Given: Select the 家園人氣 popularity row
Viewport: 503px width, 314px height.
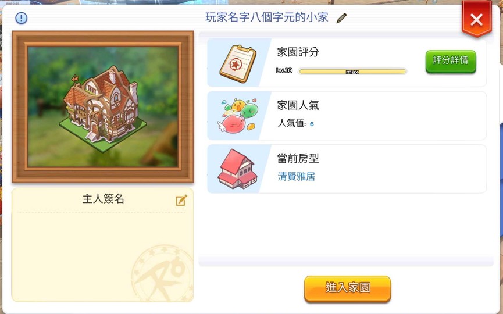Looking at the screenshot, I should pos(347,116).
